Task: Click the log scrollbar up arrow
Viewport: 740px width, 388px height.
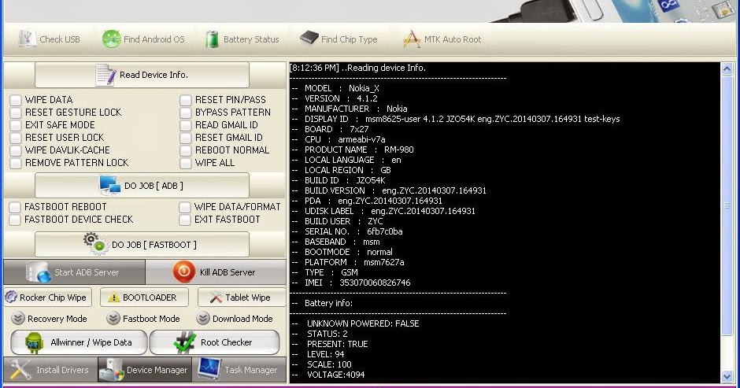Action: pyautogui.click(x=727, y=69)
